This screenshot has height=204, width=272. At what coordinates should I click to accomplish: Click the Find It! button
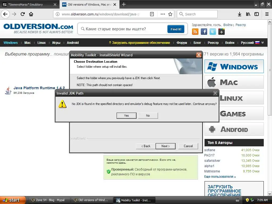pos(176,29)
